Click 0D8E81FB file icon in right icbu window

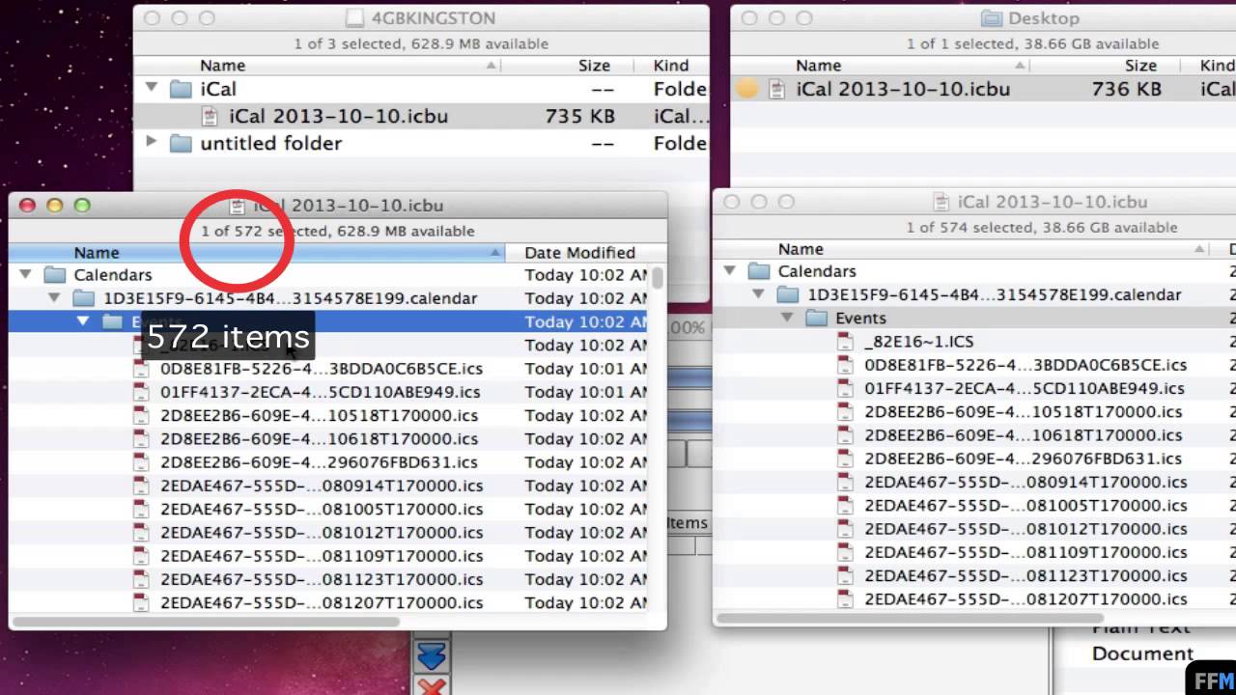click(846, 365)
